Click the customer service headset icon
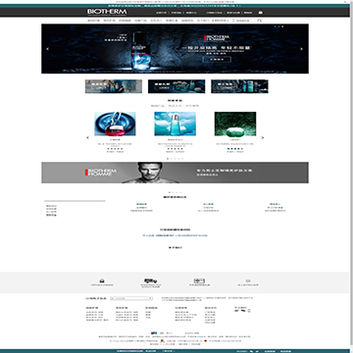Image resolution: width=353 pixels, height=353 pixels. pyautogui.click(x=102, y=280)
